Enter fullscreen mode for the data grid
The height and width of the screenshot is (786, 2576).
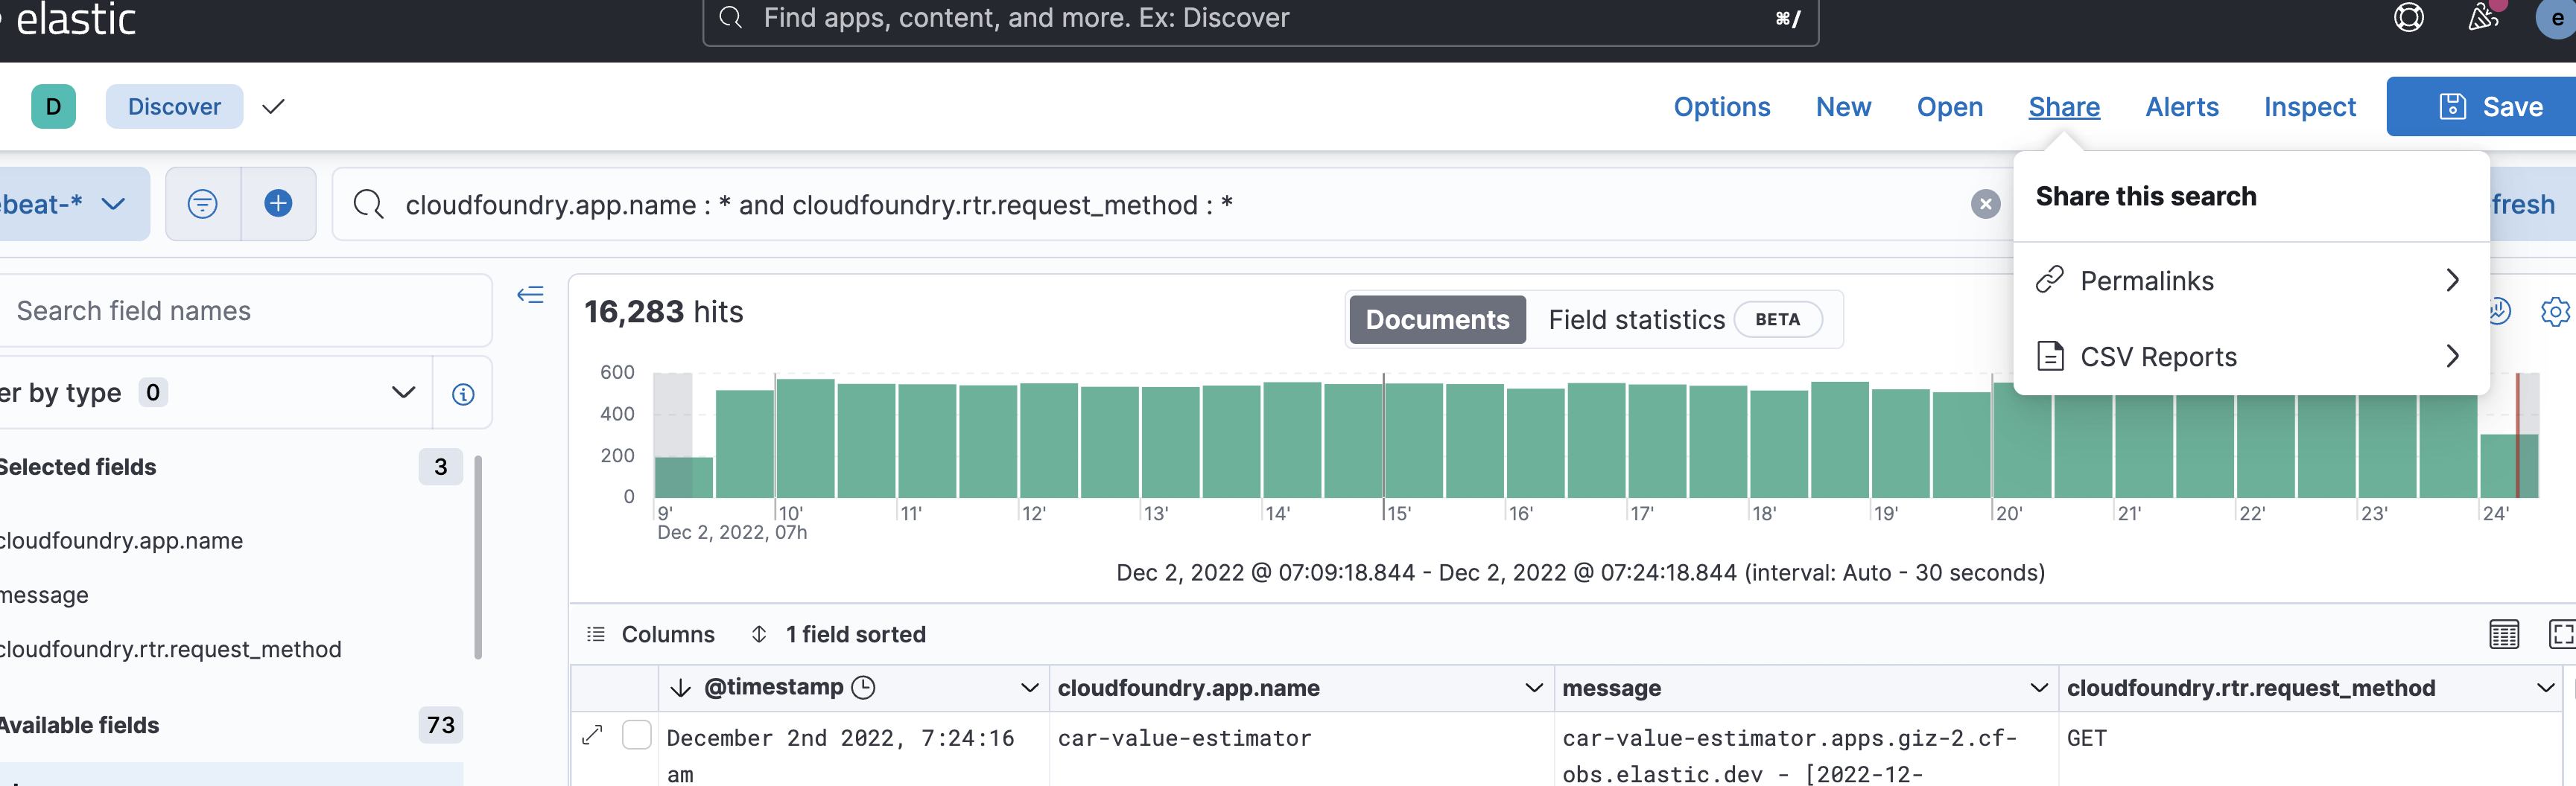click(x=2562, y=634)
